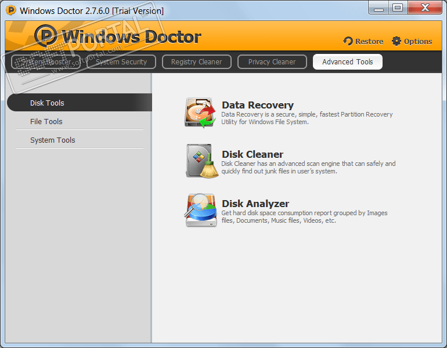Open the Disk Analyzer title link
Viewport: 447px width, 348px height.
pos(255,204)
